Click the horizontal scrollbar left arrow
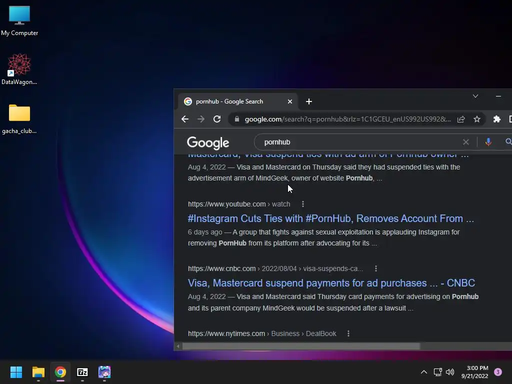Image resolution: width=512 pixels, height=384 pixels. click(178, 346)
